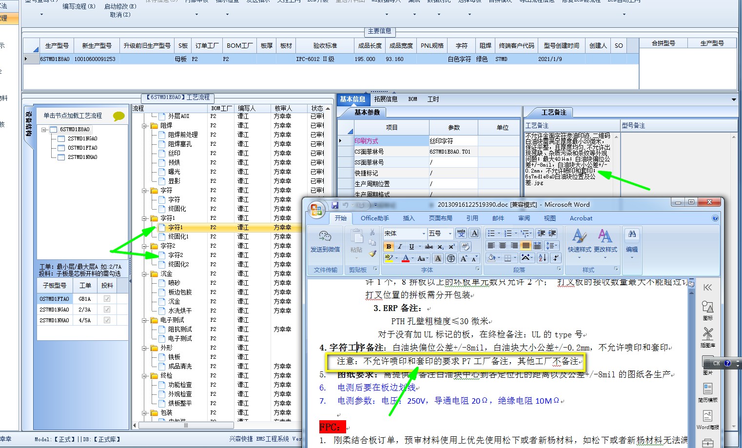Click the 印刷方式 value field 丝印字符
The image size is (742, 448).
pos(453,141)
